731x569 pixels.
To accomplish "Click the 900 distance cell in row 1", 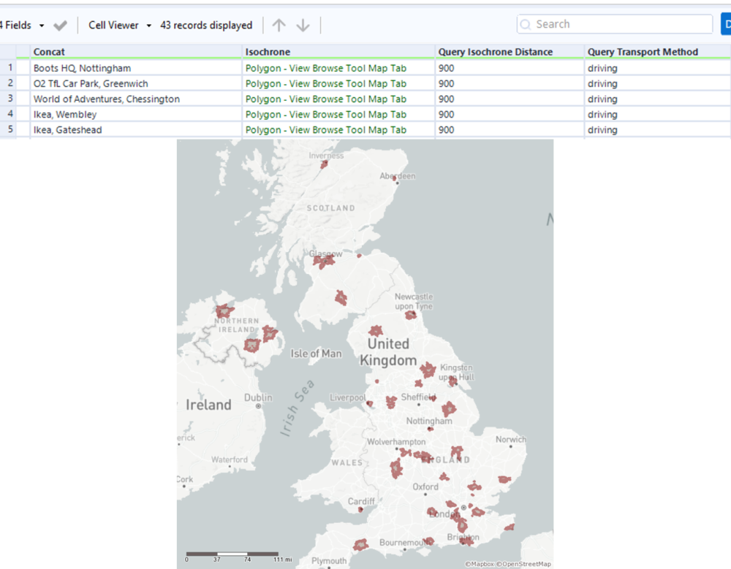I will (510, 68).
